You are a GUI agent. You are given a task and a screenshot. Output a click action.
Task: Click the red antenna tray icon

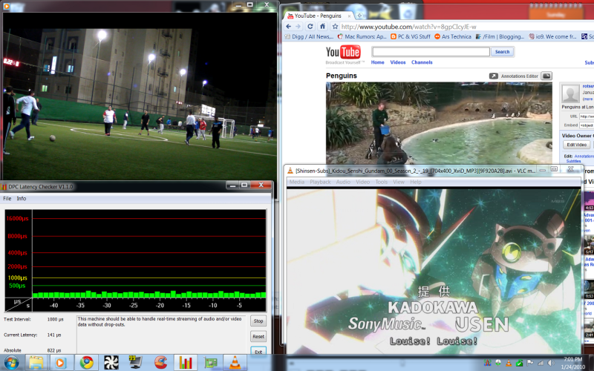(x=488, y=363)
